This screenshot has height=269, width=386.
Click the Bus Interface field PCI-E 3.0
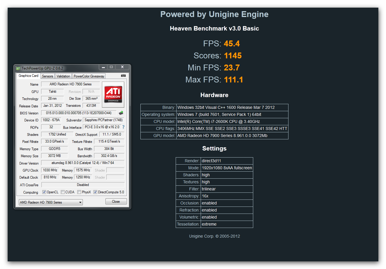point(102,127)
